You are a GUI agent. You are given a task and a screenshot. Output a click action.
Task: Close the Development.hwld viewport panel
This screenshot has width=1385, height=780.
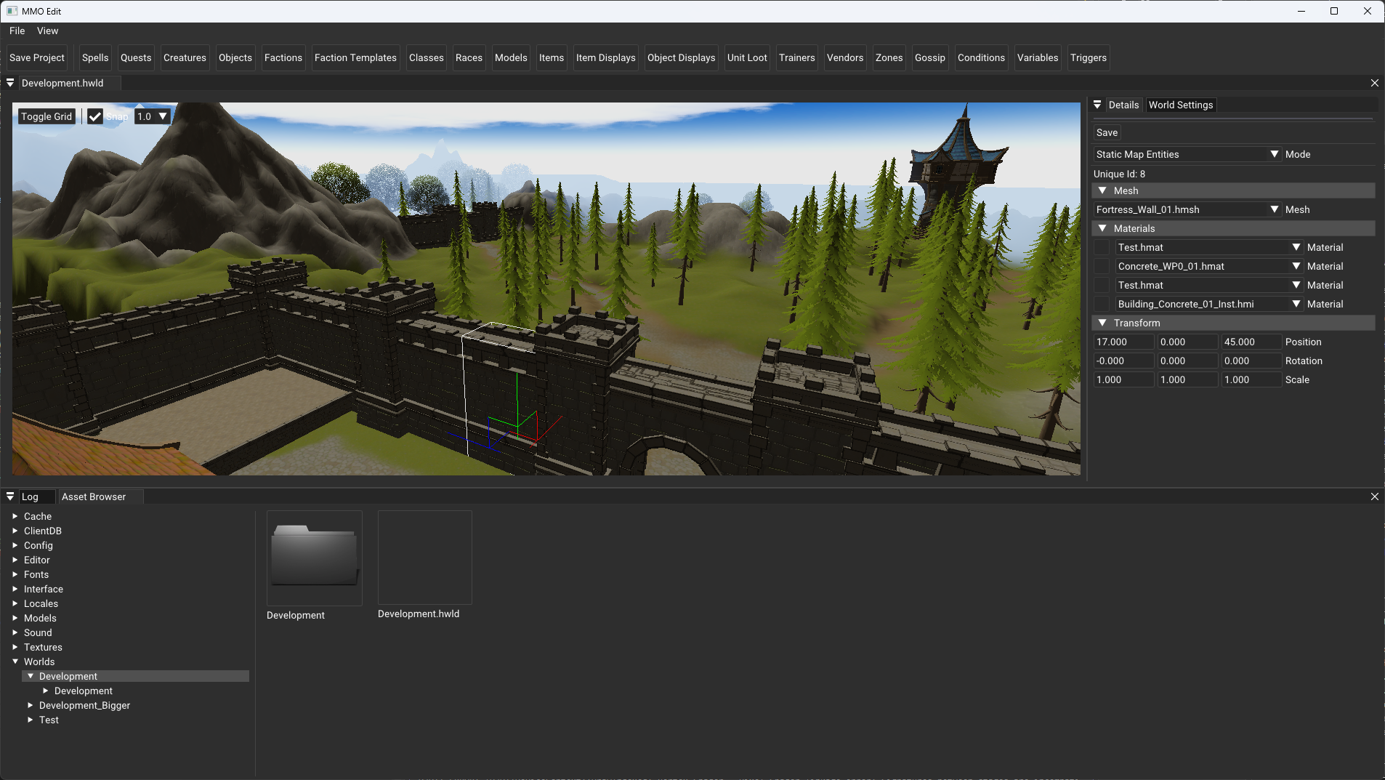1374,83
